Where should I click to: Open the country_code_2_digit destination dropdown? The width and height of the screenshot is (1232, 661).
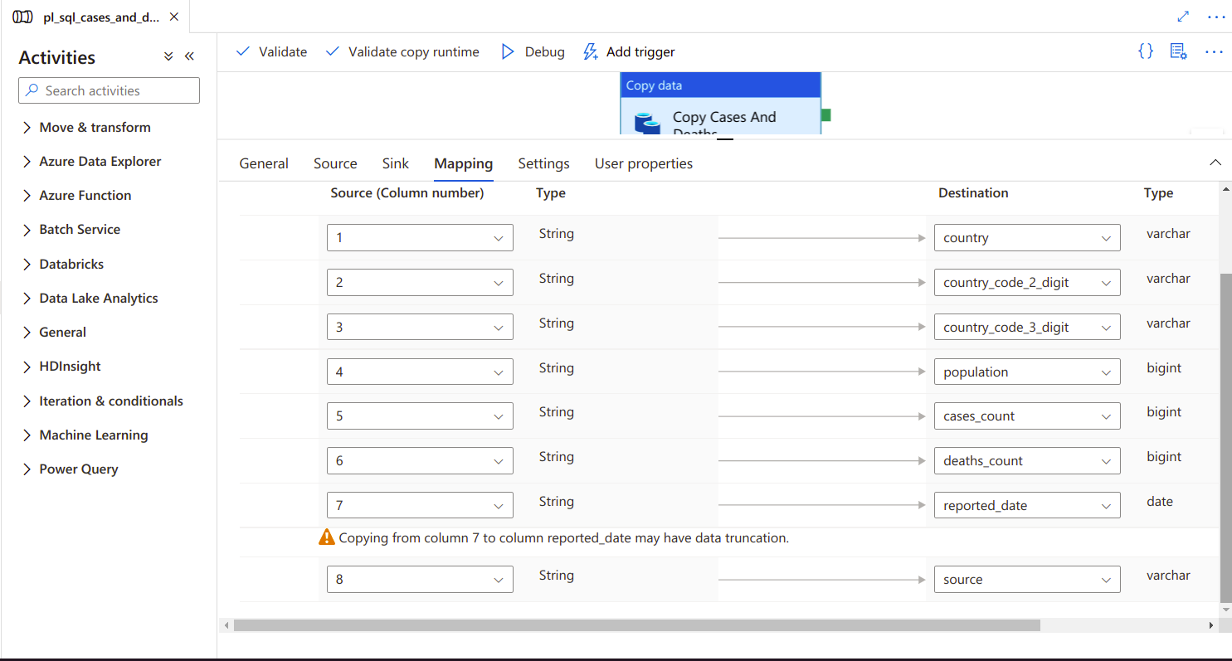(x=1027, y=283)
